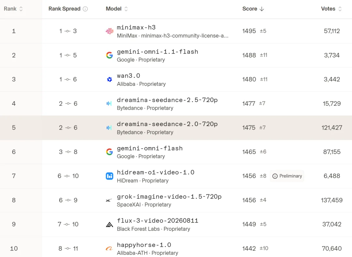Click the 121,427 votes value
352x257 pixels.
coord(332,128)
